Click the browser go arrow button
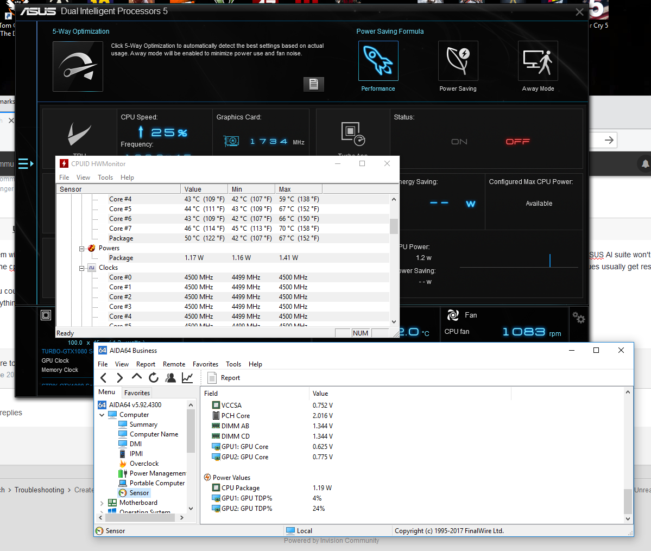This screenshot has width=651, height=551. tap(609, 141)
